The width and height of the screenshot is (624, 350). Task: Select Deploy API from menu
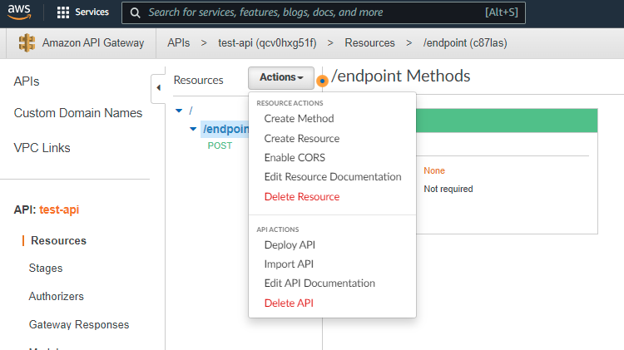point(290,244)
